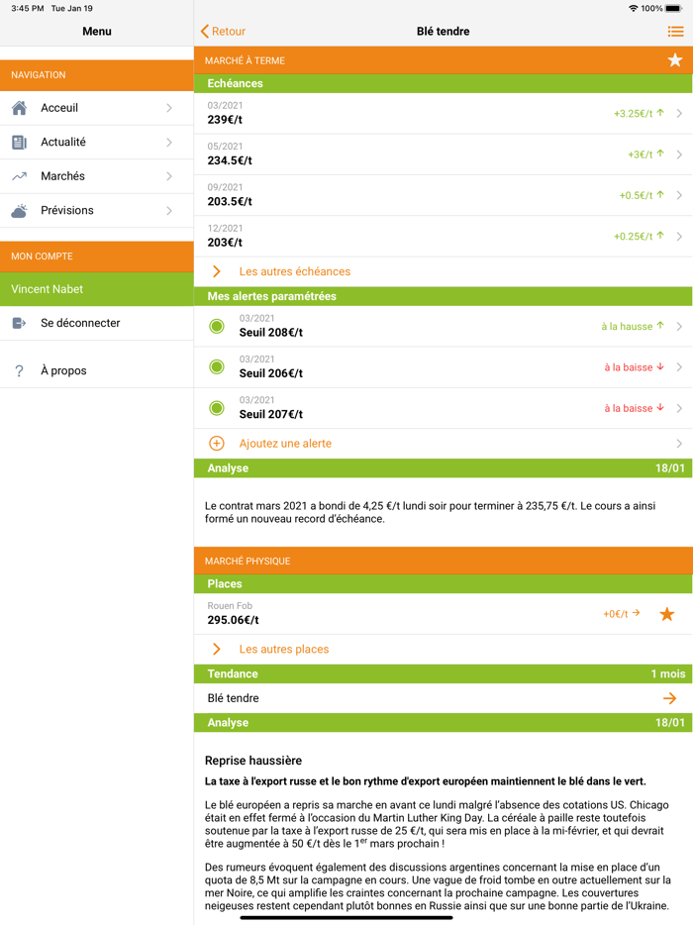
Task: Open the Seuil 208€/t alert row chevron
Action: pos(679,326)
